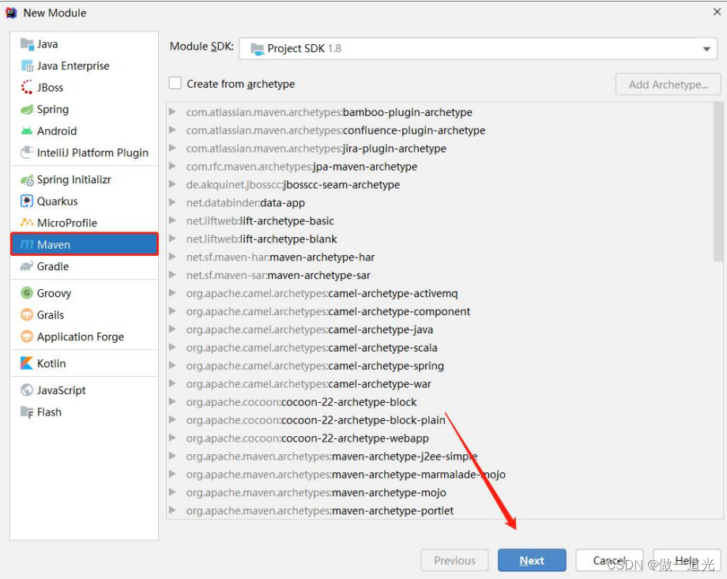Select the JavaScript globe icon
The image size is (727, 579).
[27, 390]
